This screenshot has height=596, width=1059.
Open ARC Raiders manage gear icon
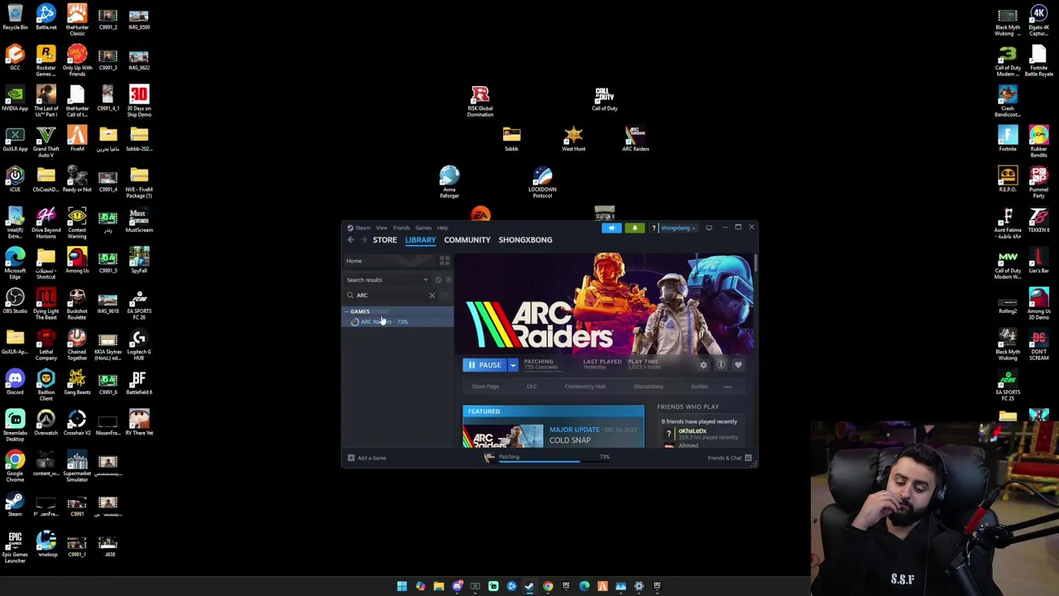tap(703, 365)
